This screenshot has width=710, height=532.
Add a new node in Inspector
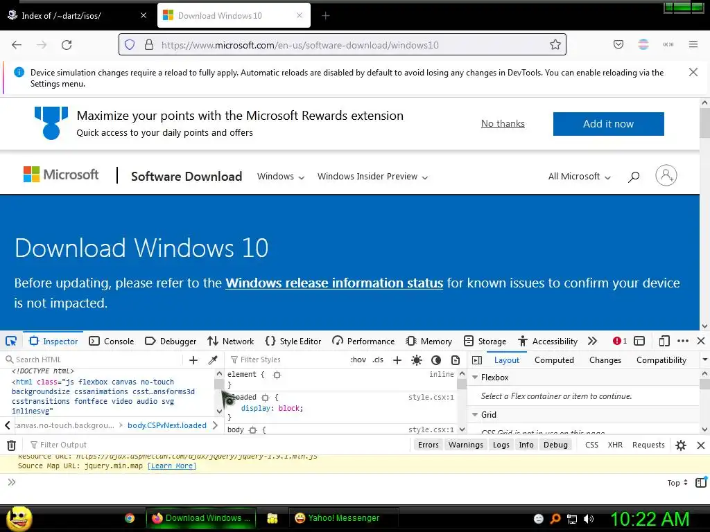pos(193,360)
